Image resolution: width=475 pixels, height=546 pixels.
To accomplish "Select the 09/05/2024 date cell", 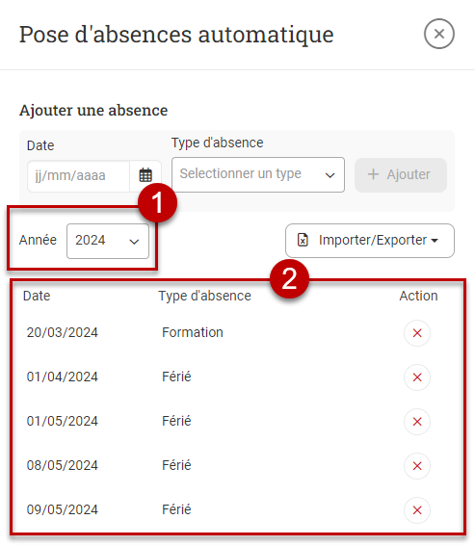I will (63, 509).
